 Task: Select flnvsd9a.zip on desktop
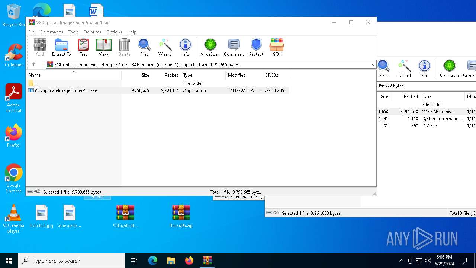tap(181, 216)
